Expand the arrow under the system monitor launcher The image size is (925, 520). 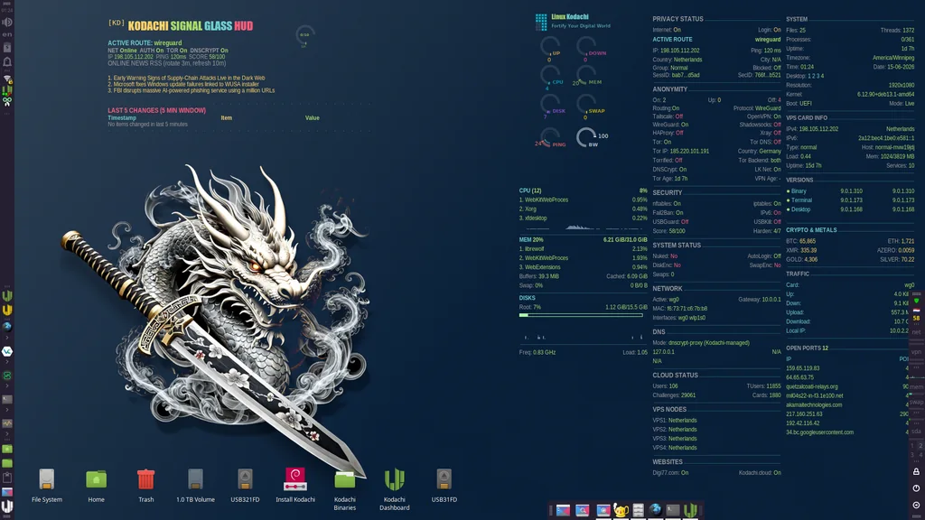click(x=7, y=434)
